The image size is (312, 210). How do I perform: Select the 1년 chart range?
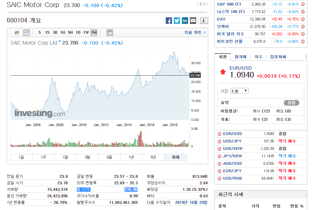[131, 157]
